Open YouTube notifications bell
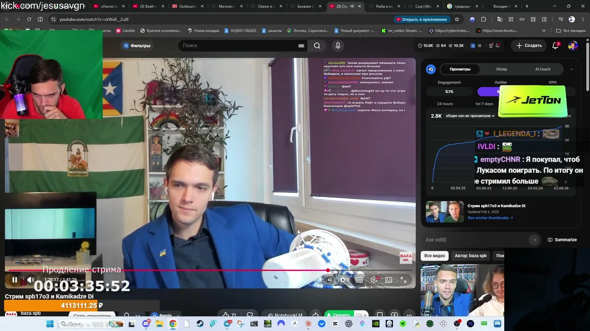This screenshot has height=331, width=590. [555, 46]
